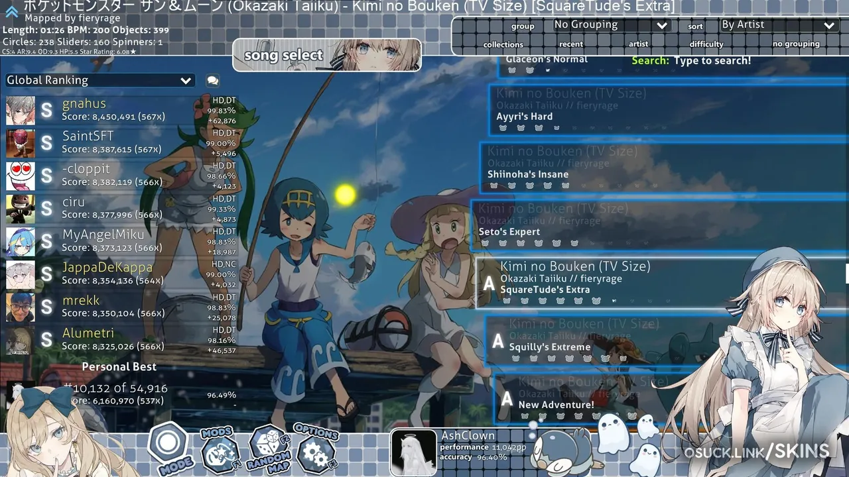Switch to the artist tab
Screen dimensions: 849x477
coord(639,44)
